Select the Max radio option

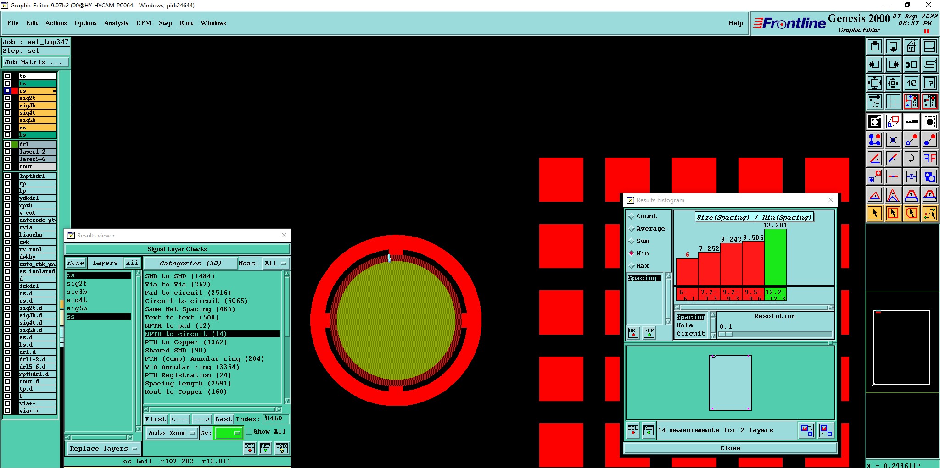[x=632, y=266]
